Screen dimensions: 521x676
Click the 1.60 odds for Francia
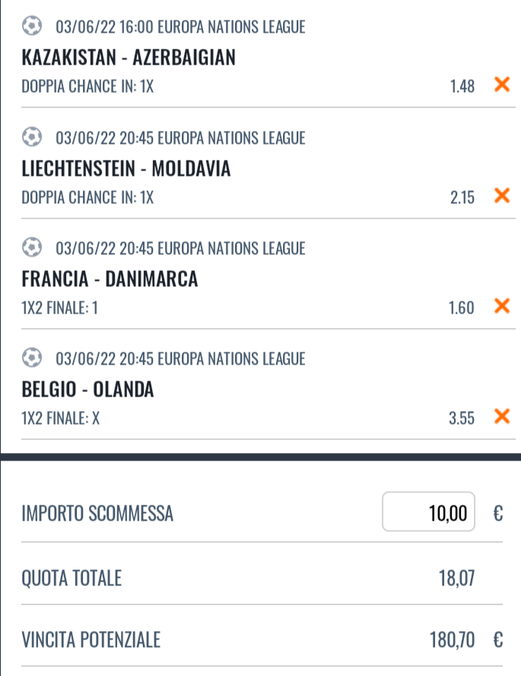click(462, 308)
